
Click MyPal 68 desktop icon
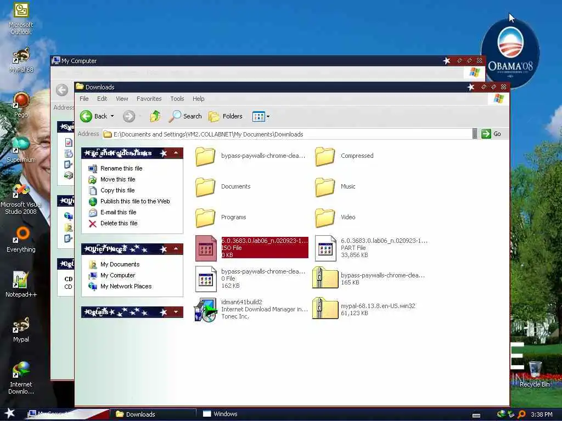[x=21, y=60]
